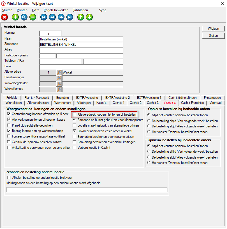Jump to the last record icon
The width and height of the screenshot is (227, 229).
tap(70, 17)
